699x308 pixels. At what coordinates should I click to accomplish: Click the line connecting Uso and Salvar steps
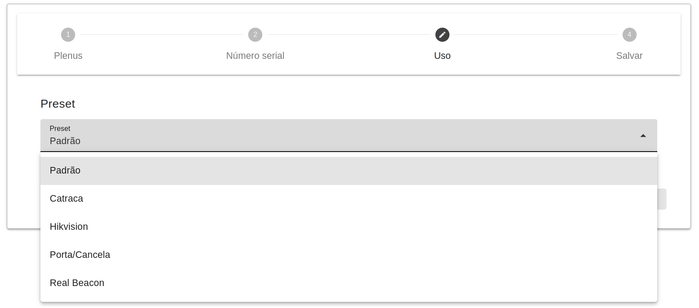536,35
